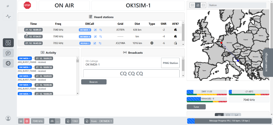This screenshot has width=273, height=125.
Task: Open settings via the gear sidebar icon
Action: (x=8, y=63)
